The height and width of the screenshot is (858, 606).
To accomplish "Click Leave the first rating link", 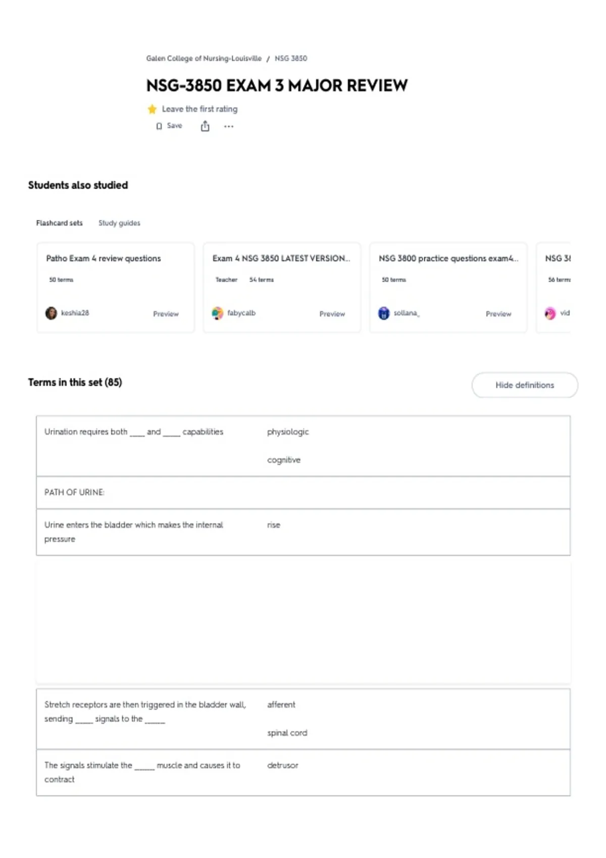I will (199, 109).
